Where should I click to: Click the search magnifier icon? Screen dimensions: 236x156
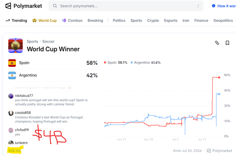[55, 6]
